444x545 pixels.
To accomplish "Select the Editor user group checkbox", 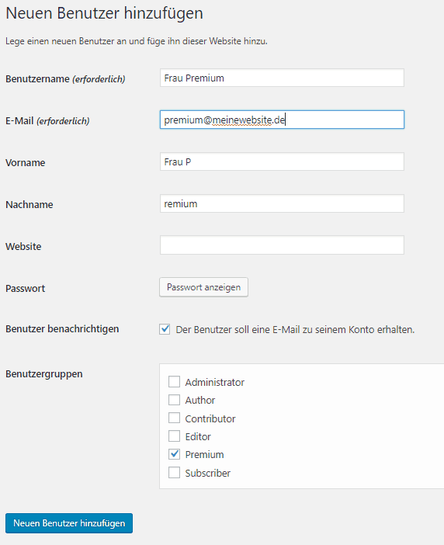I will click(174, 436).
